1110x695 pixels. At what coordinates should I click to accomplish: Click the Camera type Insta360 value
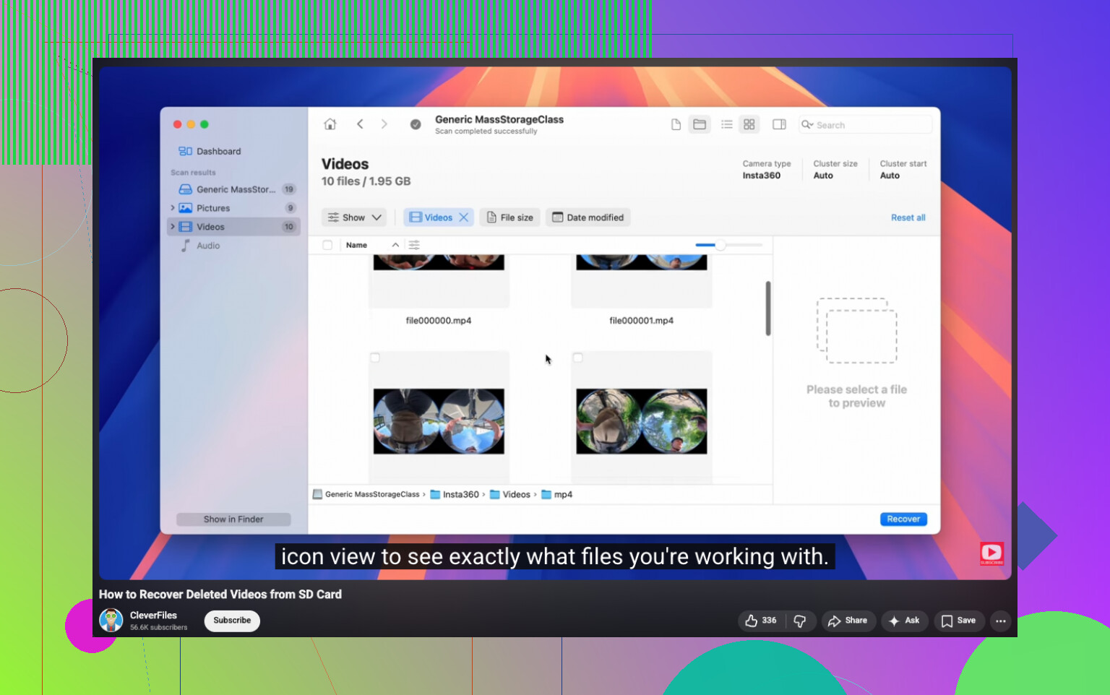coord(762,176)
